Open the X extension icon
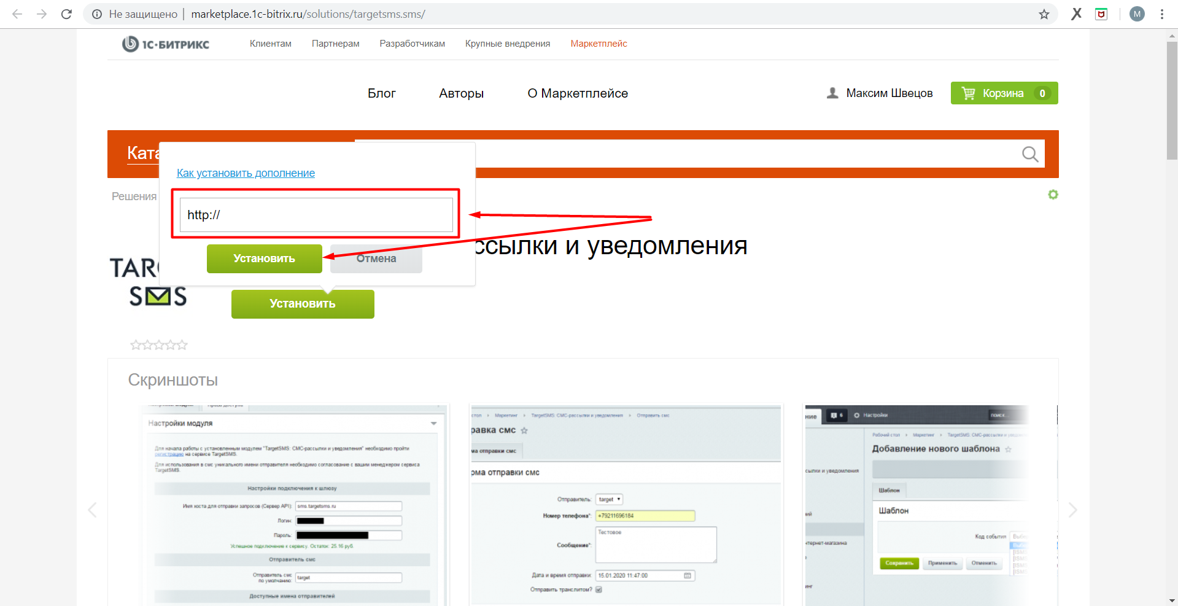The height and width of the screenshot is (606, 1178). tap(1076, 14)
